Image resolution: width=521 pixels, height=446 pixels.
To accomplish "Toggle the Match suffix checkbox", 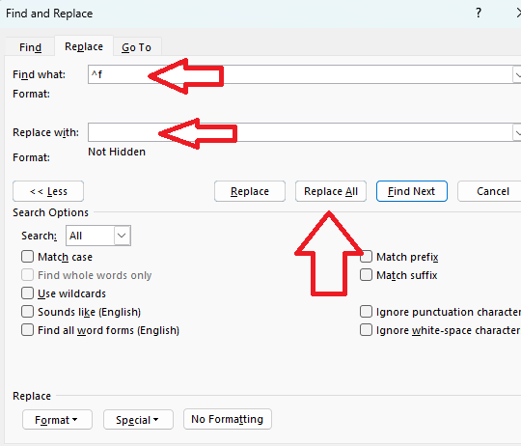I will (x=367, y=275).
